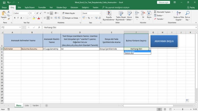Screen dimensions: 198x111
Task: Undo the last action
Action: click(8, 3)
